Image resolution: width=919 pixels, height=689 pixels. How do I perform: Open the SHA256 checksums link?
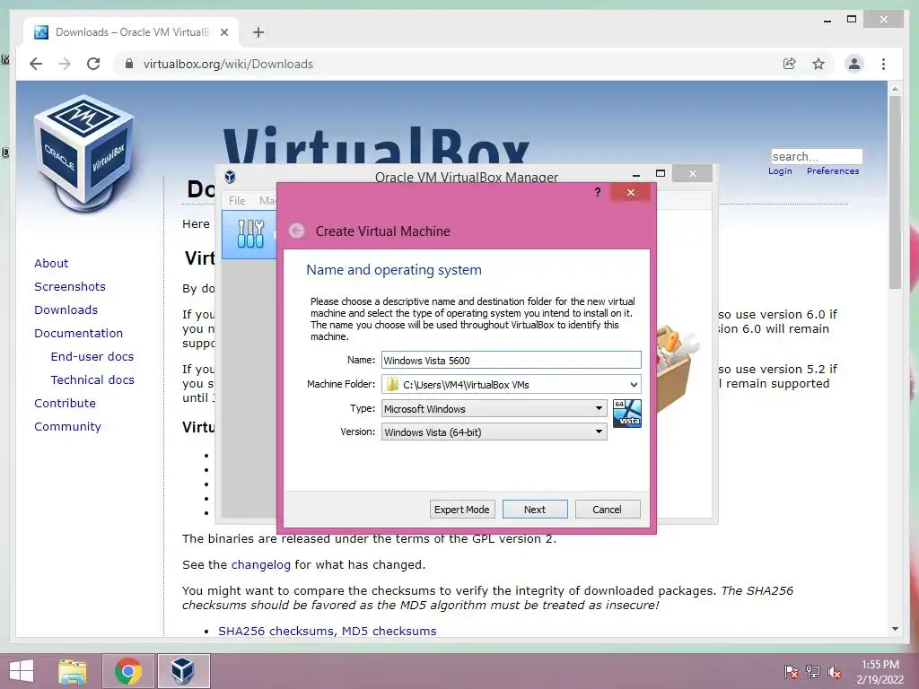pyautogui.click(x=276, y=631)
